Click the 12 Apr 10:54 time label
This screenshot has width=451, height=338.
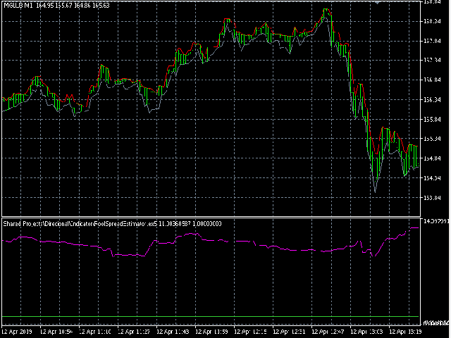click(56, 332)
